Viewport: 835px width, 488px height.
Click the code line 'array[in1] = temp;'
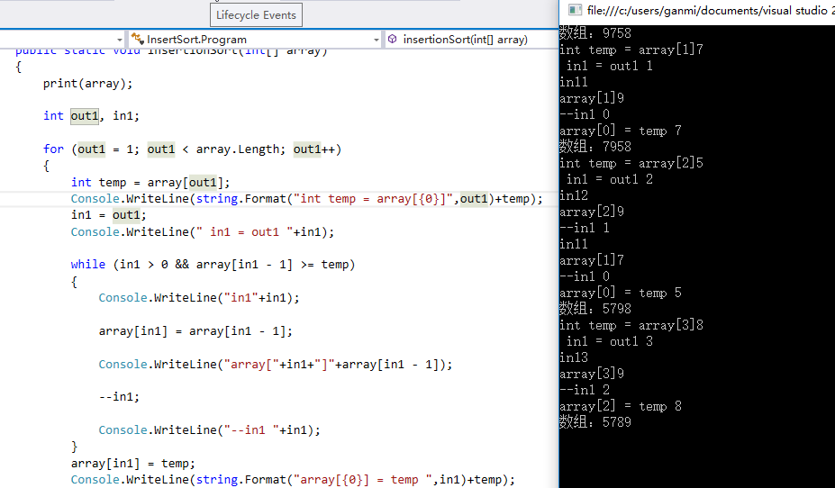pyautogui.click(x=133, y=464)
